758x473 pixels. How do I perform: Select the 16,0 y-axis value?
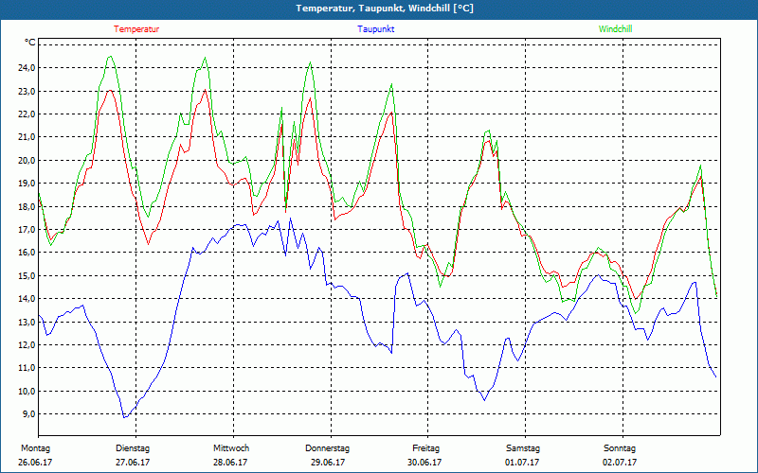(27, 253)
